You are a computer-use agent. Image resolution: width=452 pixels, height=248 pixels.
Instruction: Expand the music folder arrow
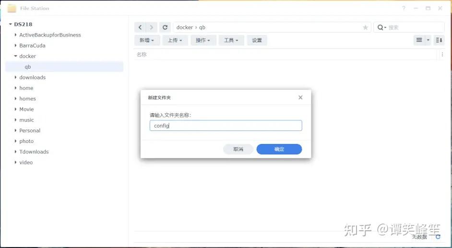15,120
